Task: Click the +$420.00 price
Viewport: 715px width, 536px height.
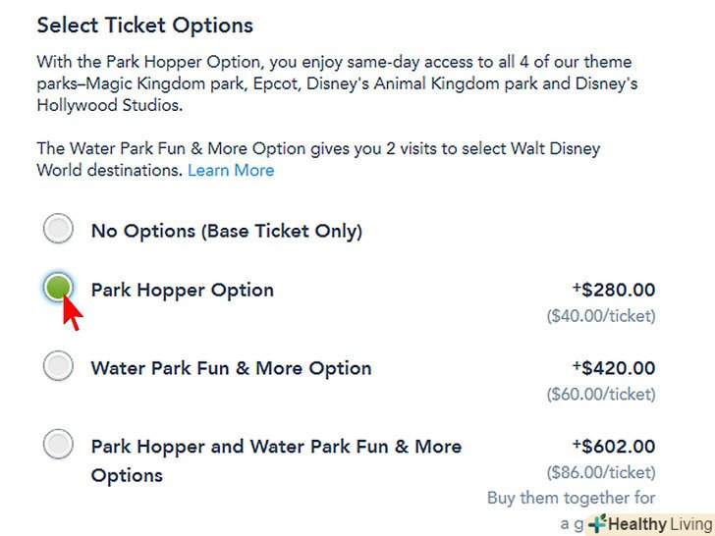Action: coord(614,369)
